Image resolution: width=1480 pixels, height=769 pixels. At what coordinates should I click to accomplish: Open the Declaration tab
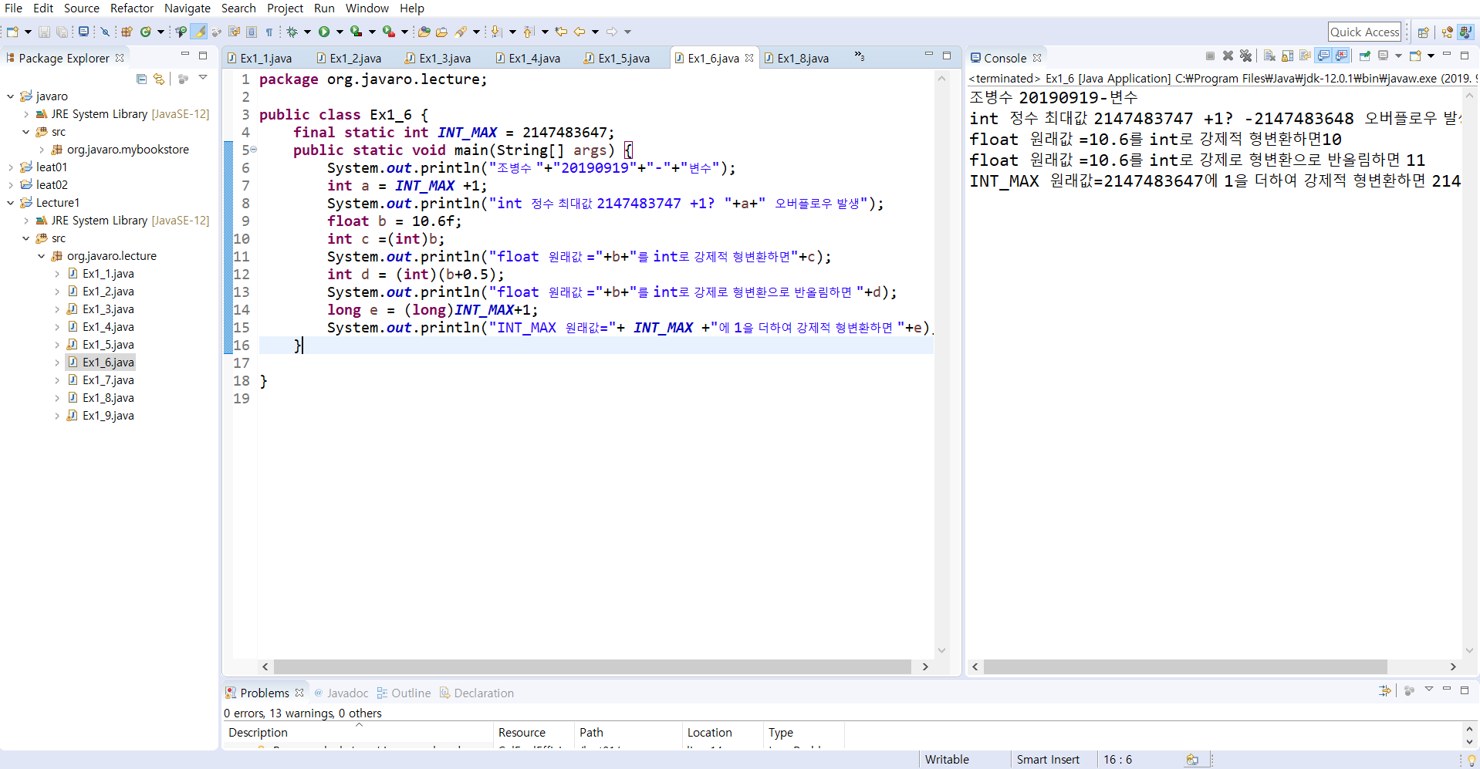477,693
